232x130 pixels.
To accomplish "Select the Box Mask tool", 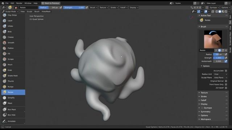I will tap(13, 109).
